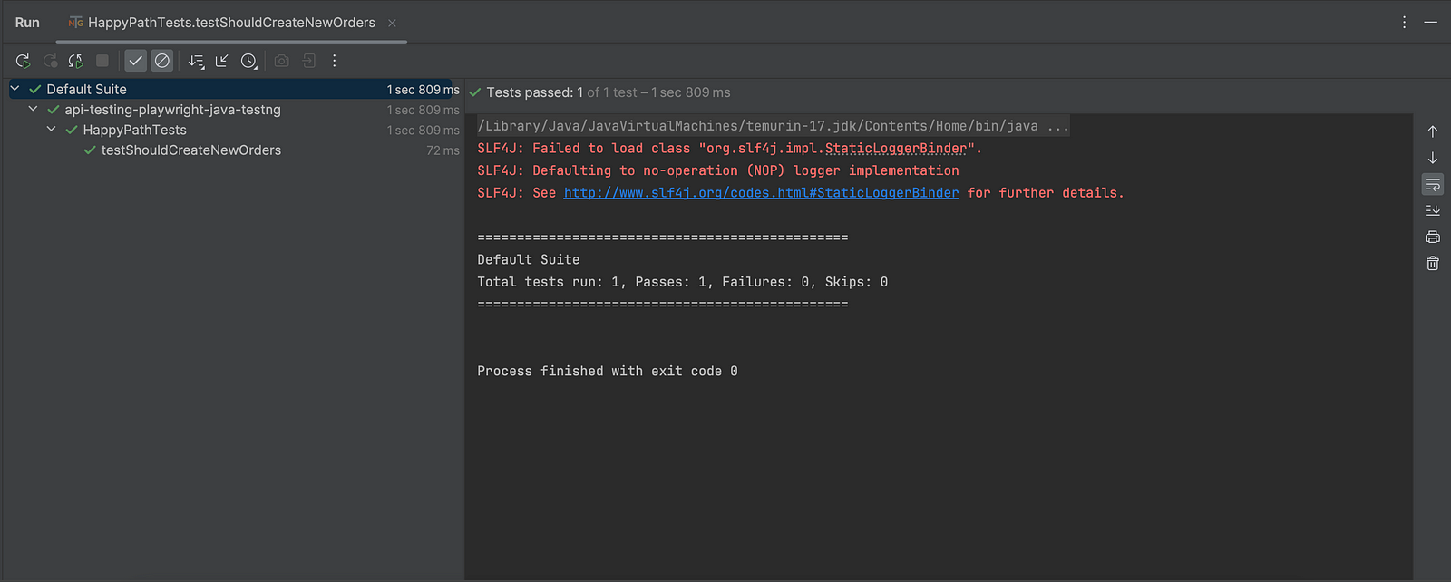
Task: Switch to HappyPathTests.testShouldCreateNewOrders run tab
Action: 231,23
